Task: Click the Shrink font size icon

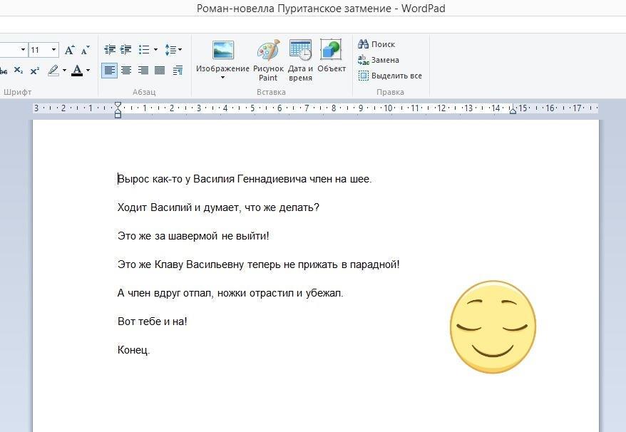Action: tap(85, 50)
